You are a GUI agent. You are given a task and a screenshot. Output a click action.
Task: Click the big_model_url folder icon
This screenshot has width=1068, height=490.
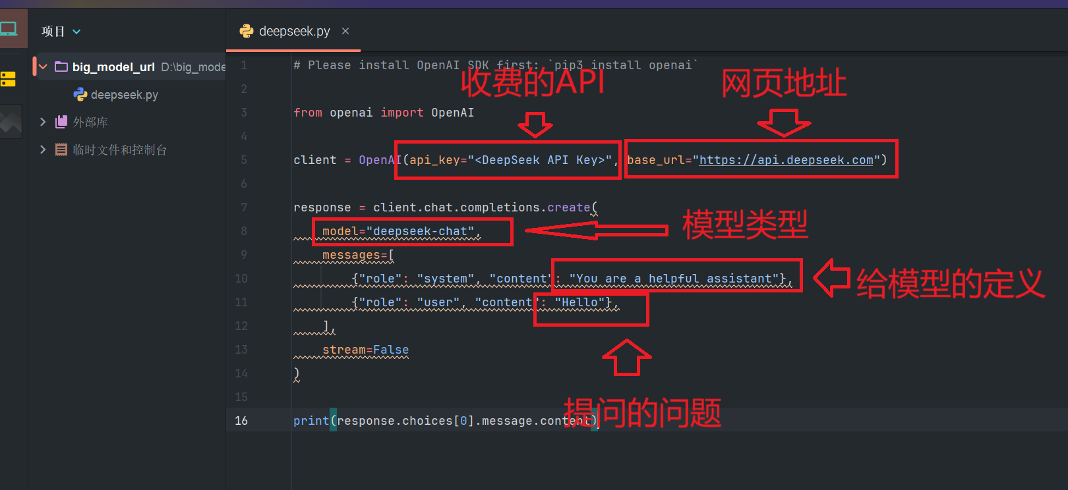click(x=61, y=67)
